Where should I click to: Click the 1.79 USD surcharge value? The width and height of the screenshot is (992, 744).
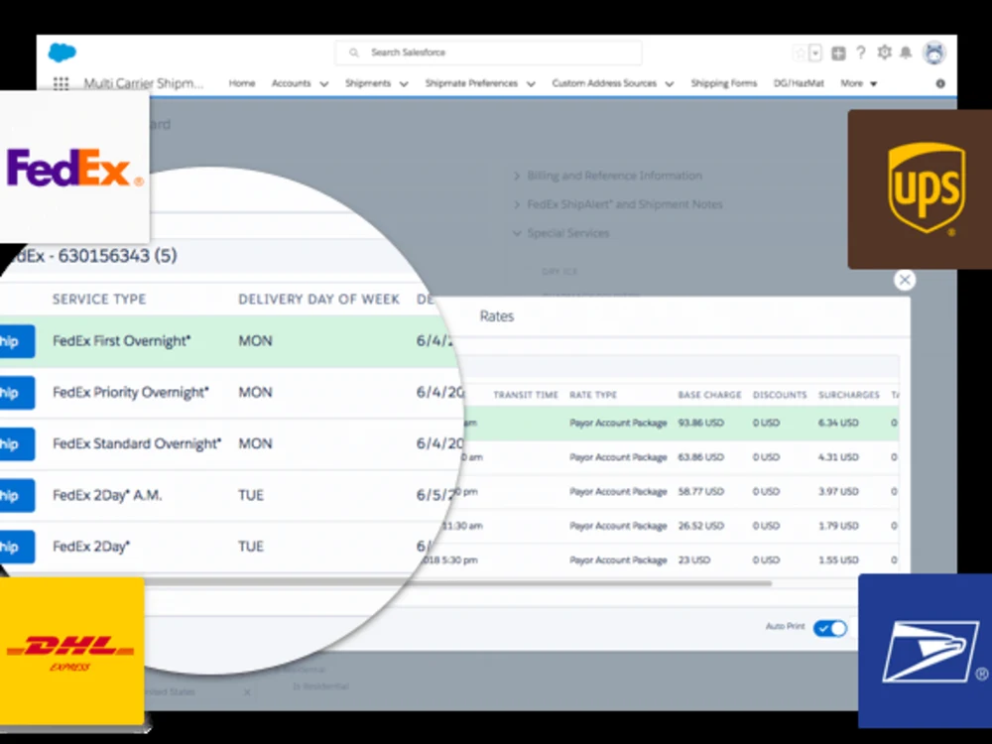point(838,526)
